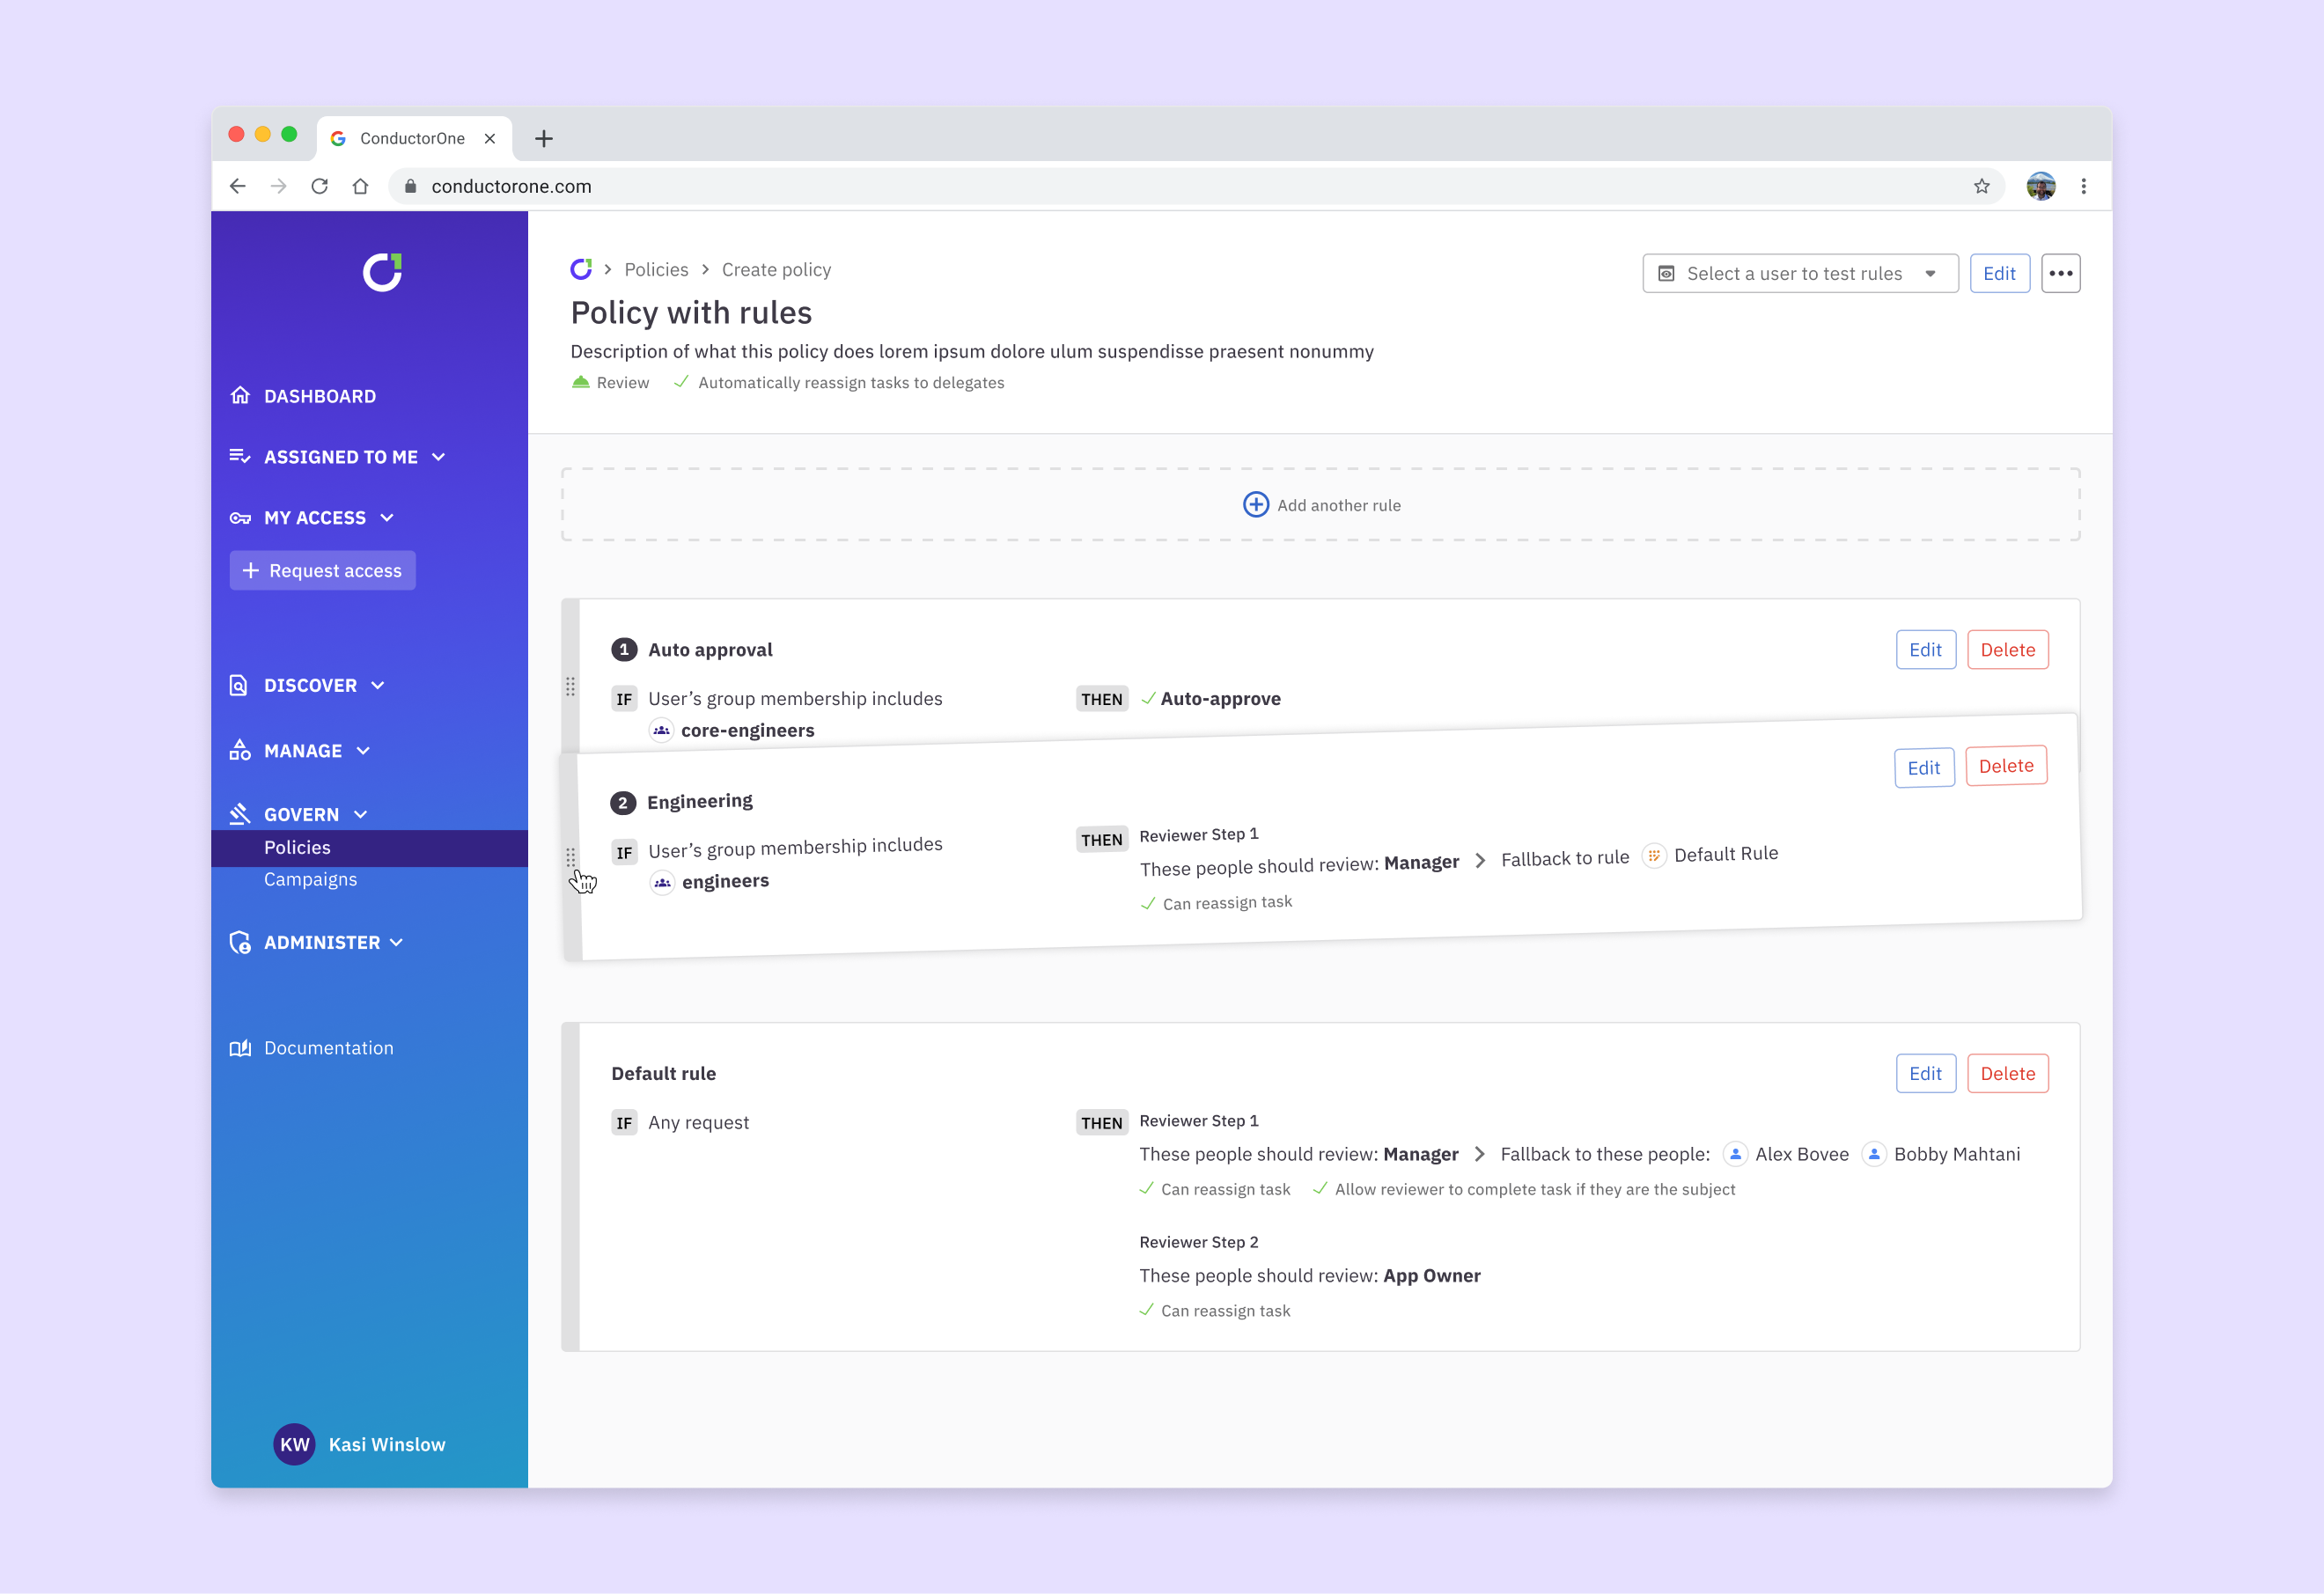
Task: Click the KW user avatar
Action: [x=294, y=1444]
